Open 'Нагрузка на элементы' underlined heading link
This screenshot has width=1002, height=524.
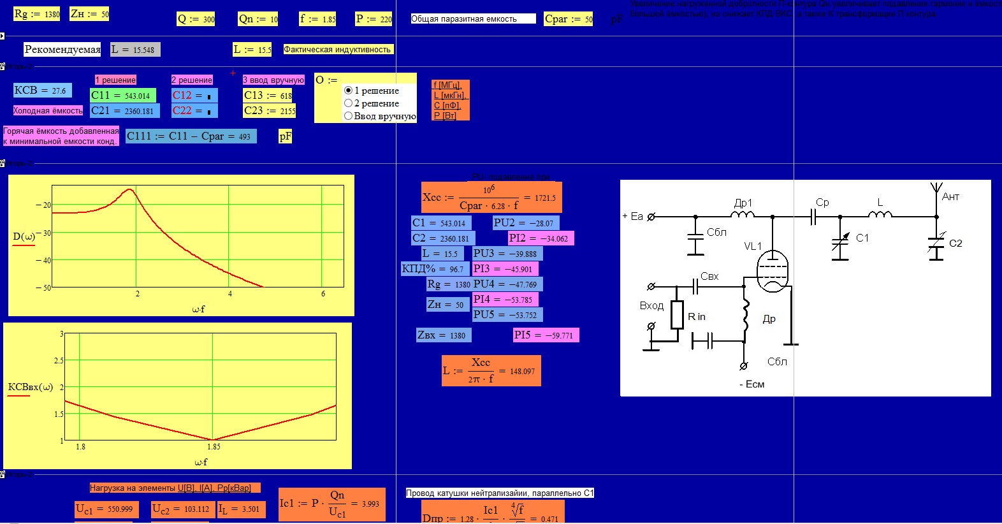[x=175, y=488]
